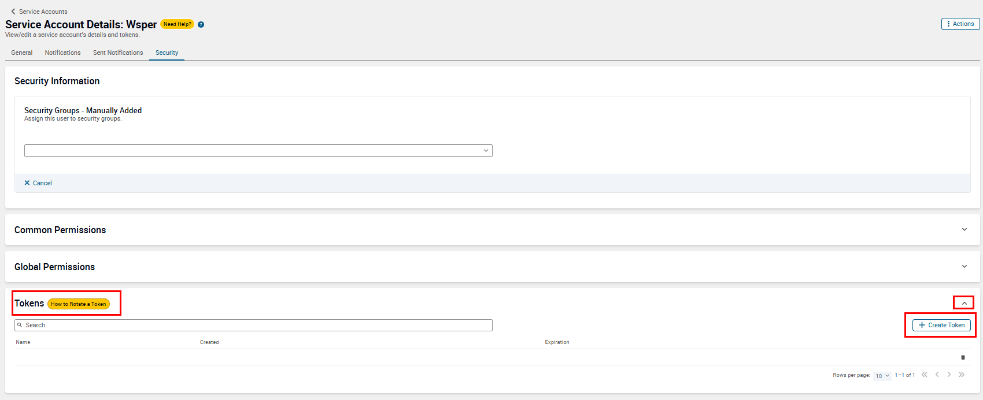Screen dimensions: 983x400
Task: Switch to the General tab
Action: (22, 53)
